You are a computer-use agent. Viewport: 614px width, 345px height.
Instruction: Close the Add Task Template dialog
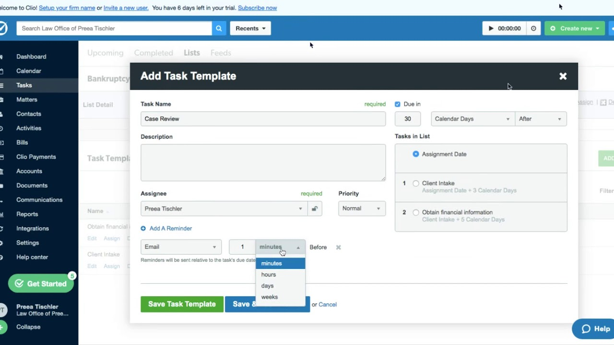(563, 76)
